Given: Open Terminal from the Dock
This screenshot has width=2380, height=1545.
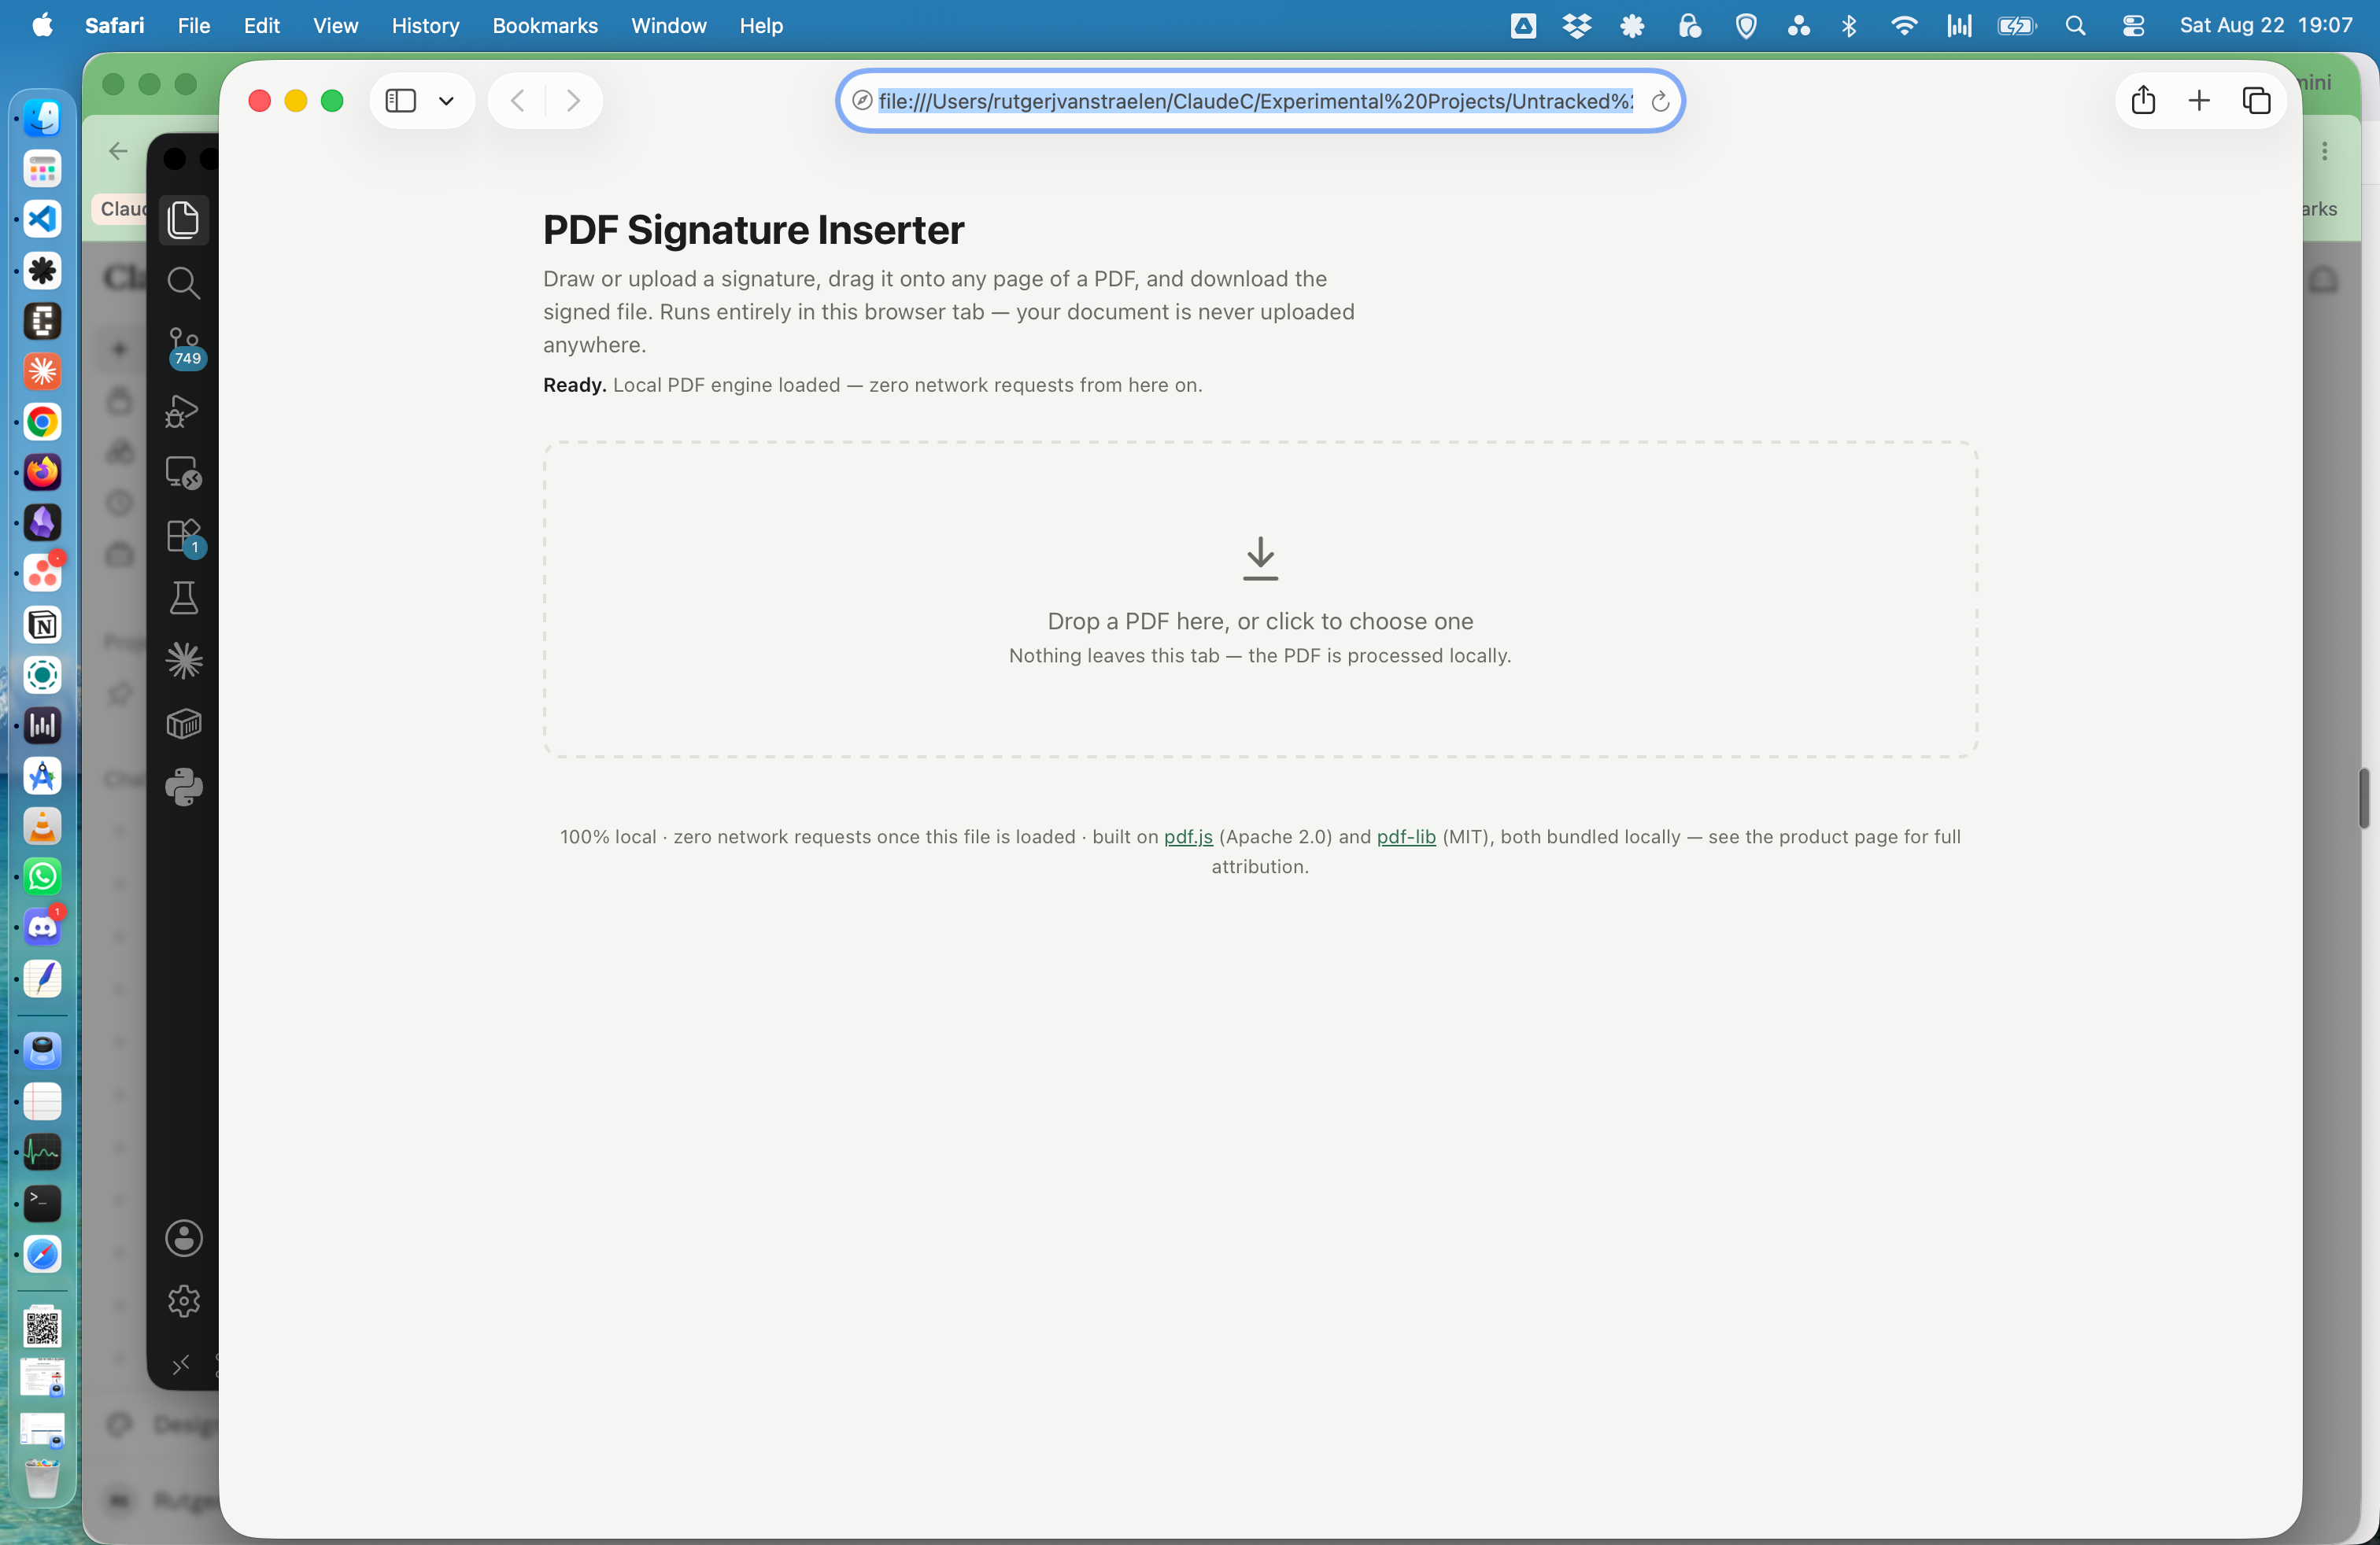Looking at the screenshot, I should click(x=42, y=1204).
